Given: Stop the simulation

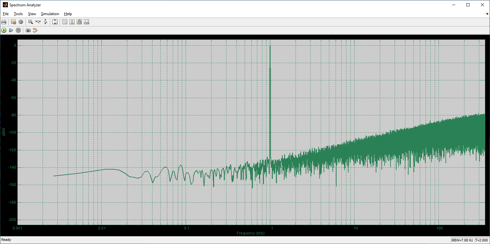Looking at the screenshot, I should click(x=18, y=30).
